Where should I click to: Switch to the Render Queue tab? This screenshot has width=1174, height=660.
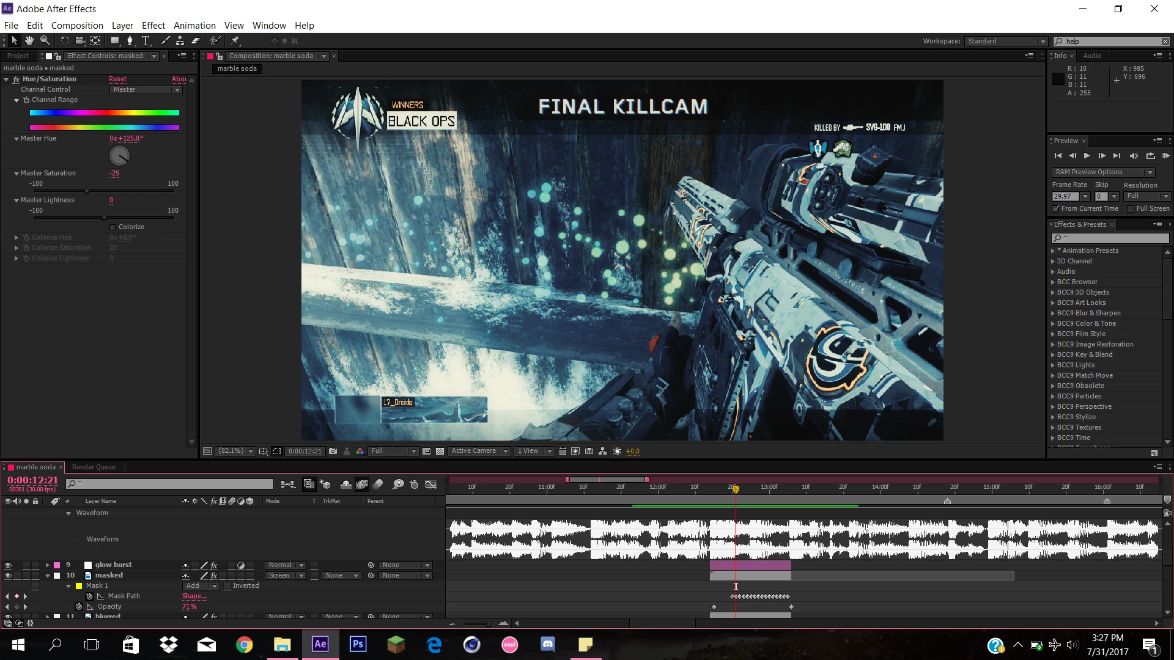coord(94,468)
